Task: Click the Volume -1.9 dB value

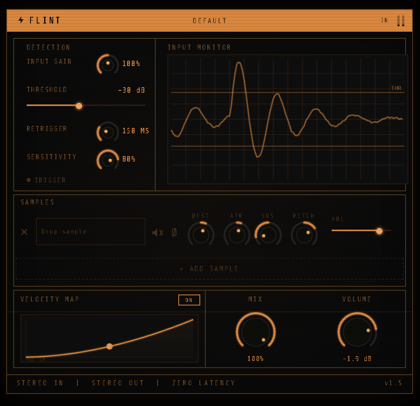Action: point(357,359)
